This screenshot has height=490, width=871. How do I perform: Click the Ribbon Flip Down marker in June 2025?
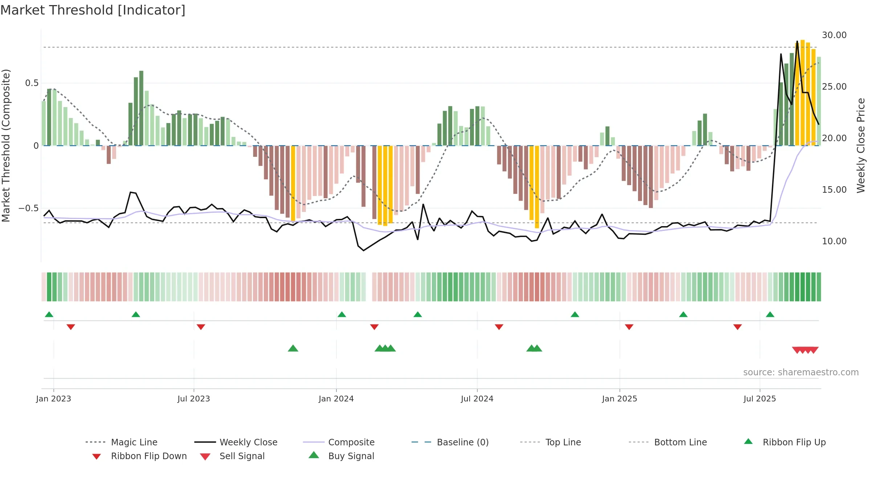coord(737,327)
